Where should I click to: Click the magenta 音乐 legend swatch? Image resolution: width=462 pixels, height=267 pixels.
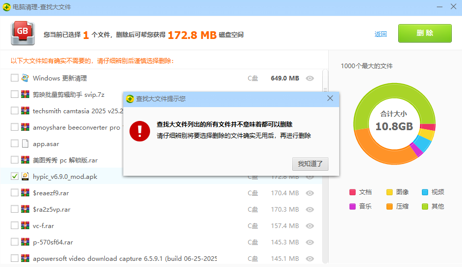coord(353,207)
